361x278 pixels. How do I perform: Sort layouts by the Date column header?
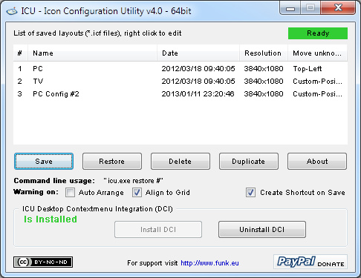coord(198,53)
